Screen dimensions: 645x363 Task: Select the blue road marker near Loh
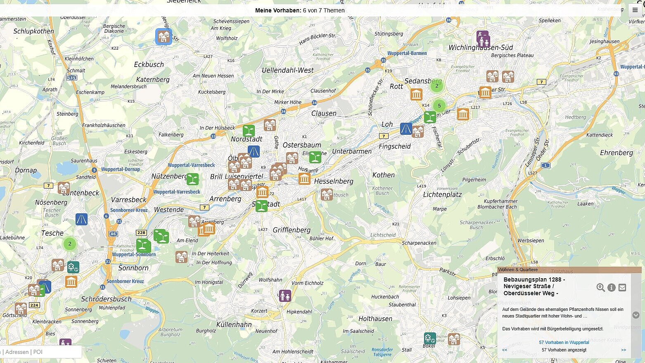click(x=406, y=129)
